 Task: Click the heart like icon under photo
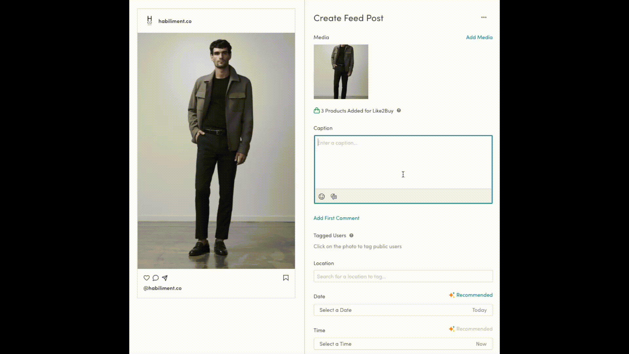(146, 278)
